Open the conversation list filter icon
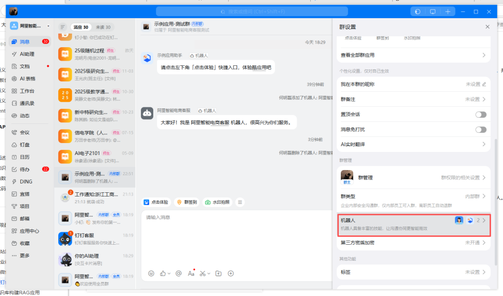Screen dimensions: 503x296 pos(63,27)
